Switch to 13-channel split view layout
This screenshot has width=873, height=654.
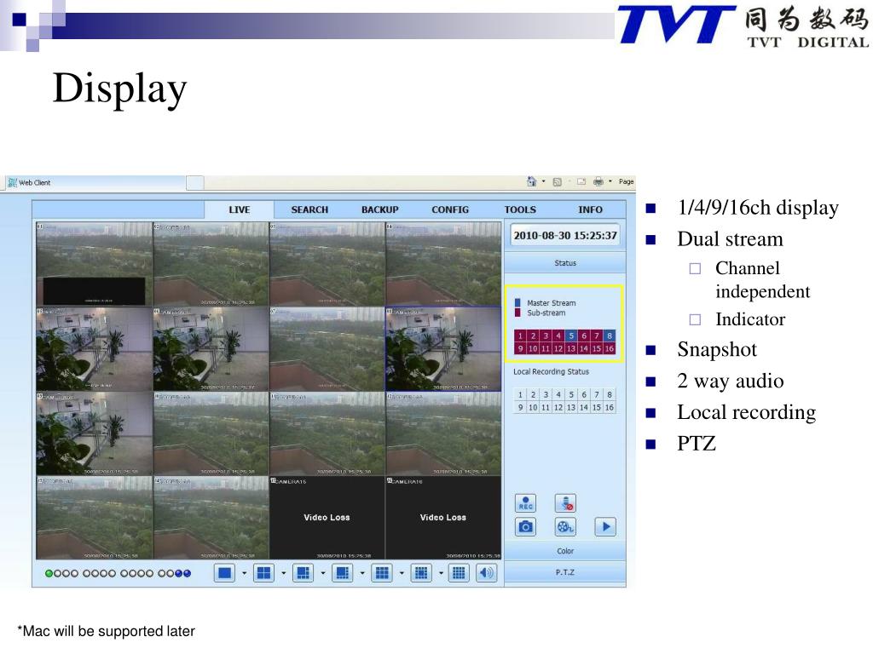(421, 573)
